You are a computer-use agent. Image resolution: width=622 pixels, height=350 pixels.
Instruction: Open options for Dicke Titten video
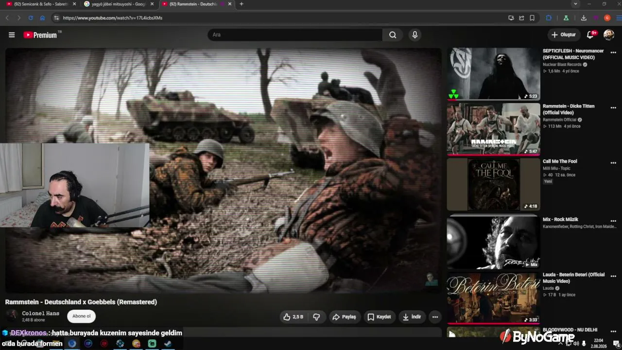click(613, 108)
